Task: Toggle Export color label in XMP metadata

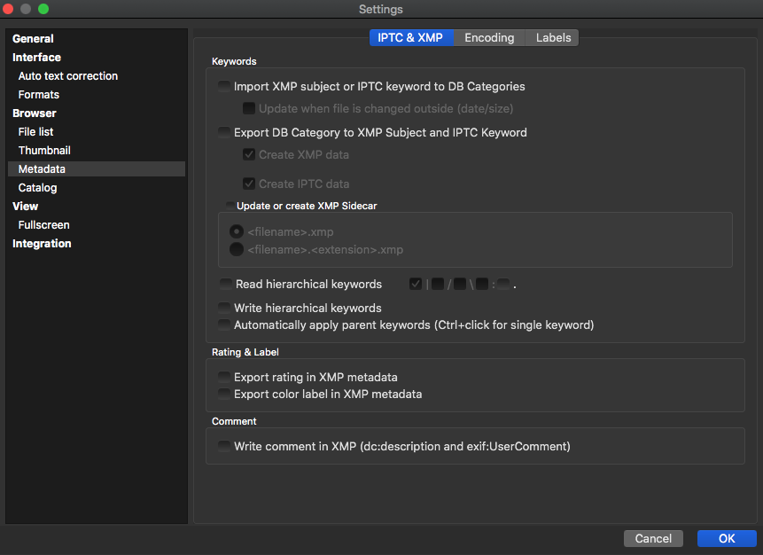Action: coord(225,395)
